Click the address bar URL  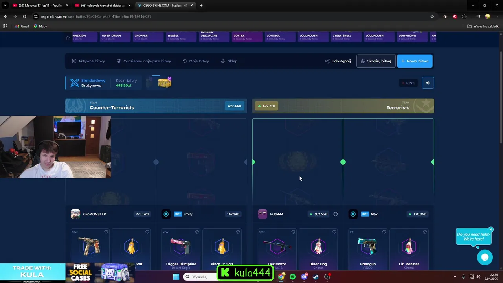tap(96, 17)
